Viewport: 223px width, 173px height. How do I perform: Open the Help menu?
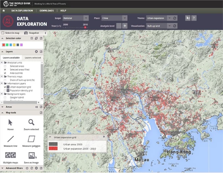click(63, 10)
